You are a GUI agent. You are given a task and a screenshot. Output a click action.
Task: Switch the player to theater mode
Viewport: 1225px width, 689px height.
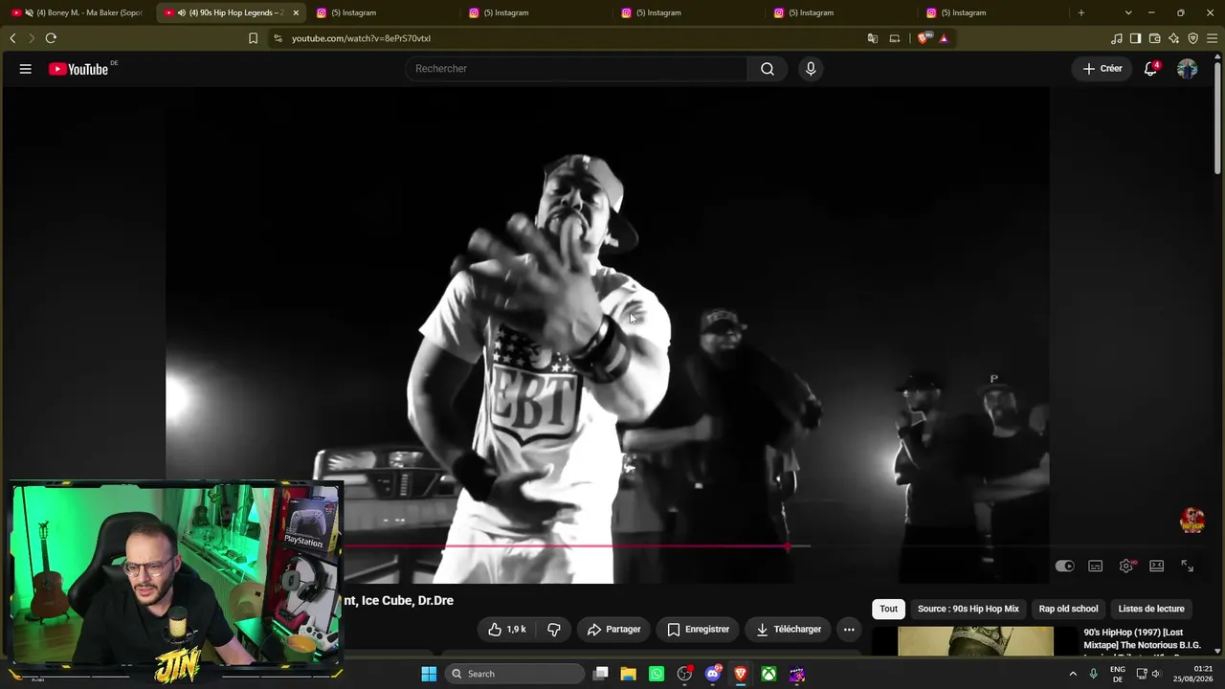(1157, 567)
